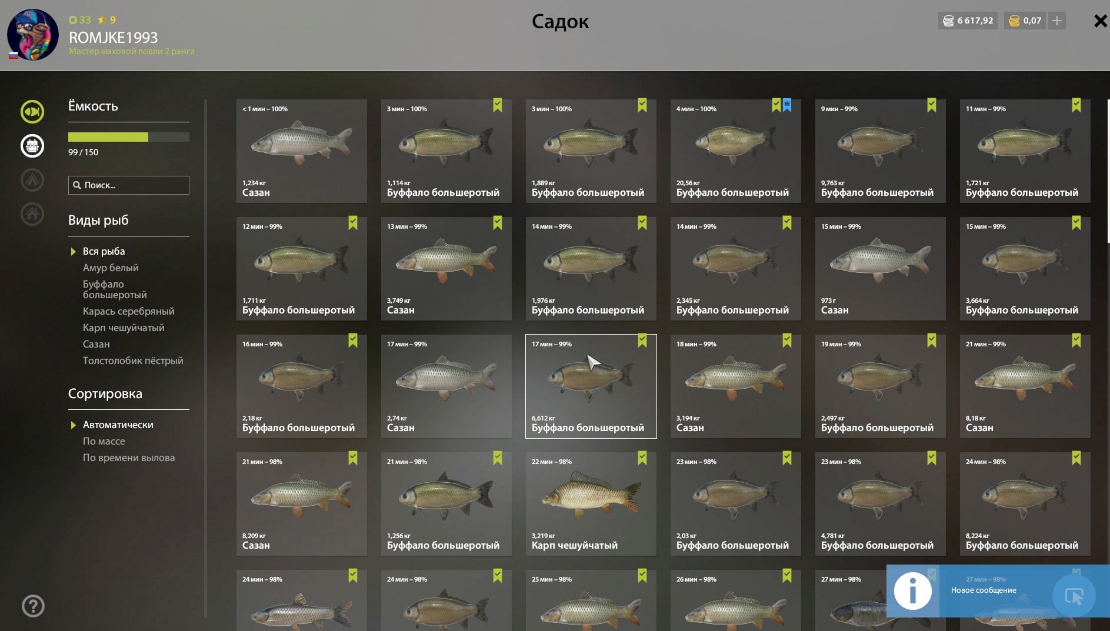The image size is (1110, 631).
Task: Toggle the green mark on 20,56 кг buffalo
Action: pyautogui.click(x=776, y=105)
